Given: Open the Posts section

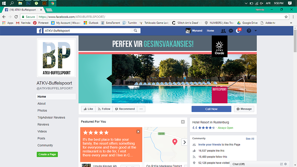Looking at the screenshot, I should point(41,138).
